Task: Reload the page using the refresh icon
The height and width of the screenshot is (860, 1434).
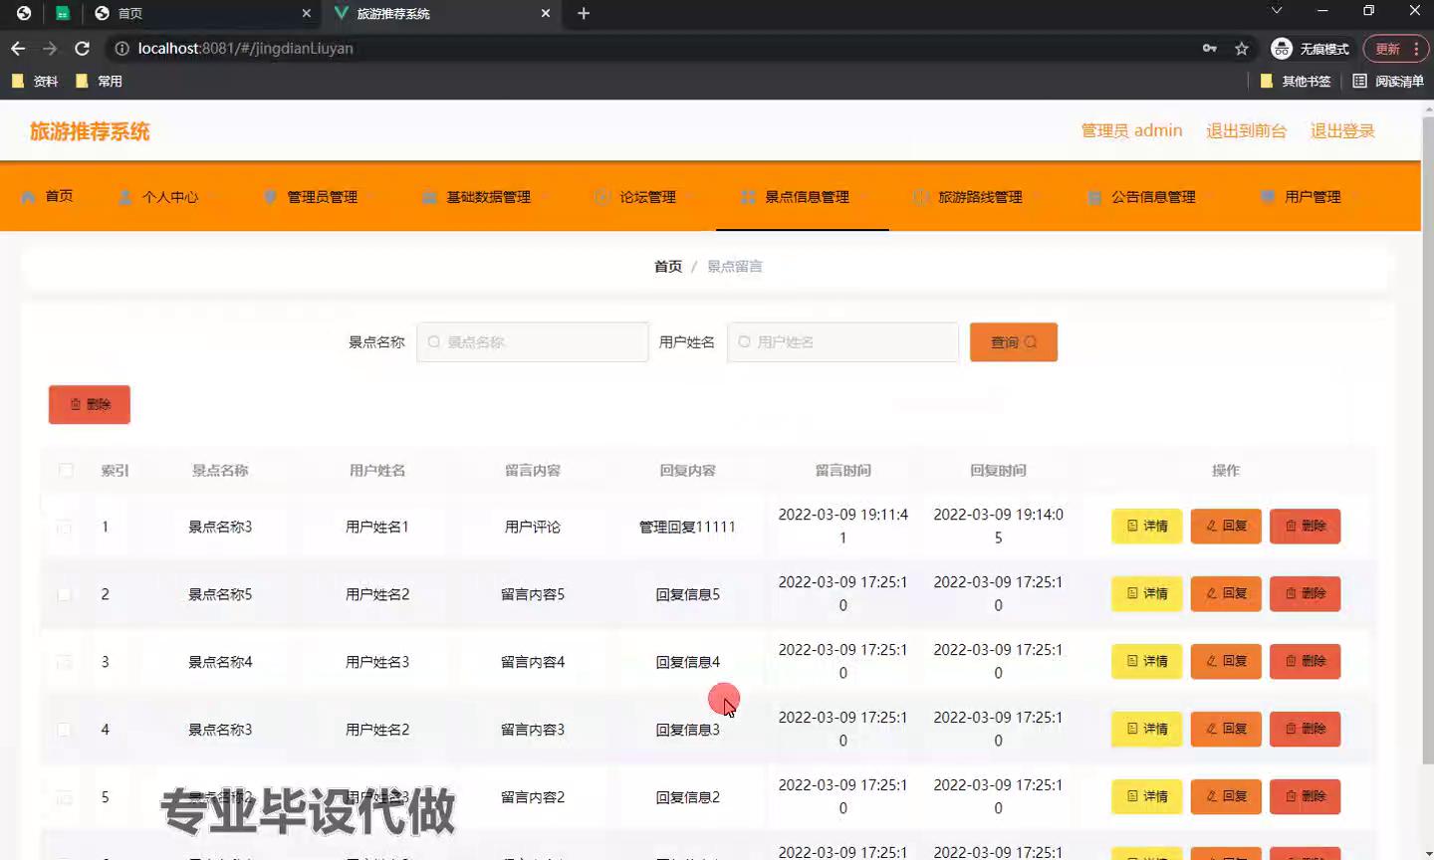Action: (x=83, y=49)
